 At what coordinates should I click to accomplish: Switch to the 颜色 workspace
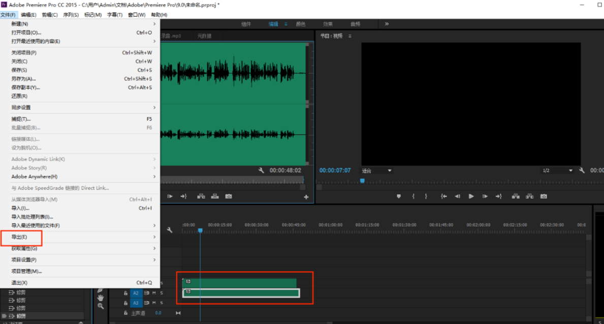click(x=300, y=24)
